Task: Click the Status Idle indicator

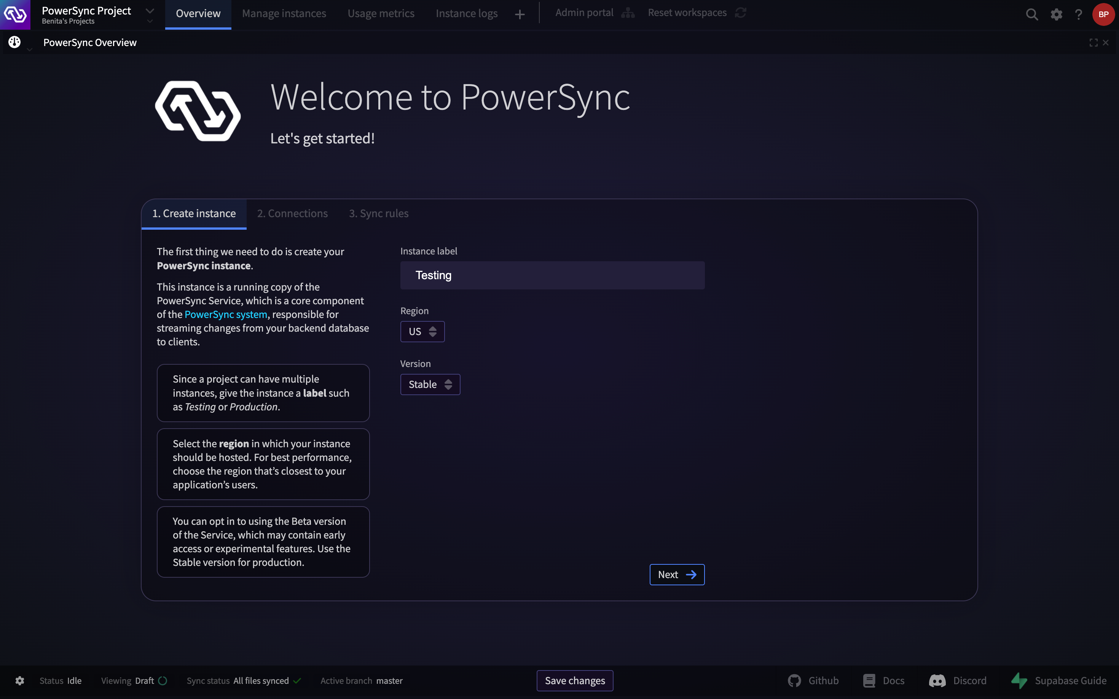Action: (x=61, y=680)
